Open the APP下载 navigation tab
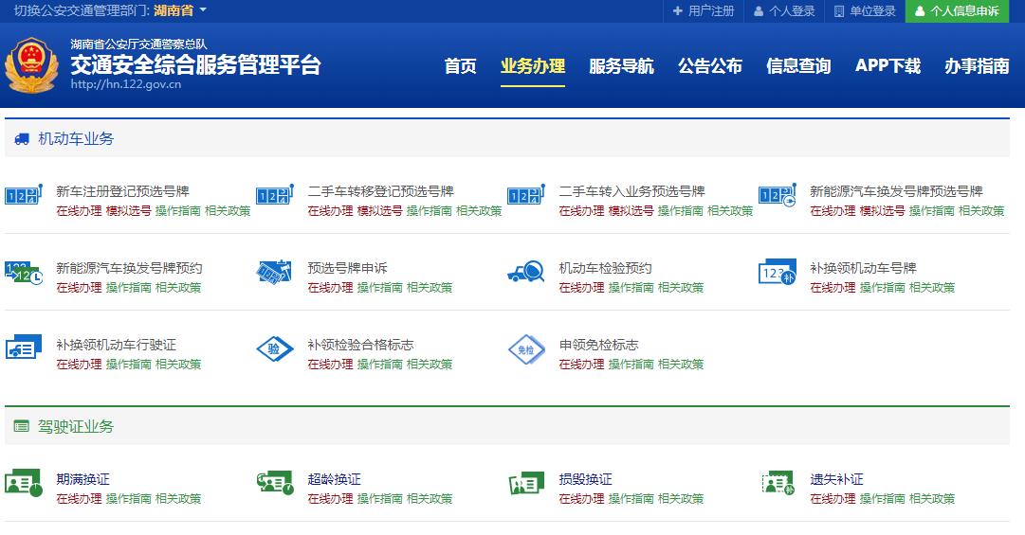The width and height of the screenshot is (1025, 535). point(888,66)
